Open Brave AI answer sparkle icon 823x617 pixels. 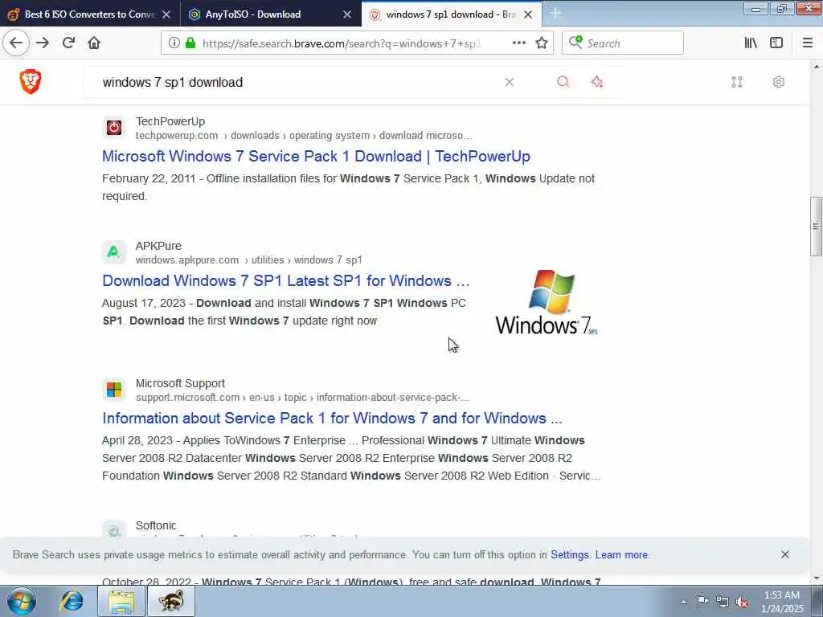(x=597, y=82)
